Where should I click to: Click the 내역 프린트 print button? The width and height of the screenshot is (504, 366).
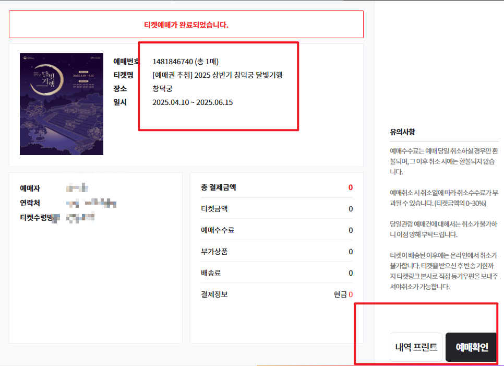[x=415, y=347]
